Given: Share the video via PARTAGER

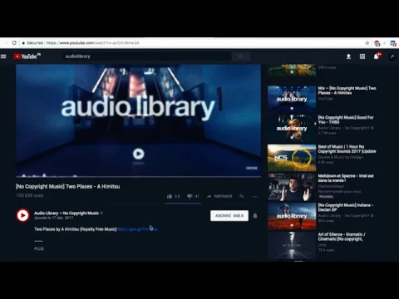Looking at the screenshot, I should point(219,196).
